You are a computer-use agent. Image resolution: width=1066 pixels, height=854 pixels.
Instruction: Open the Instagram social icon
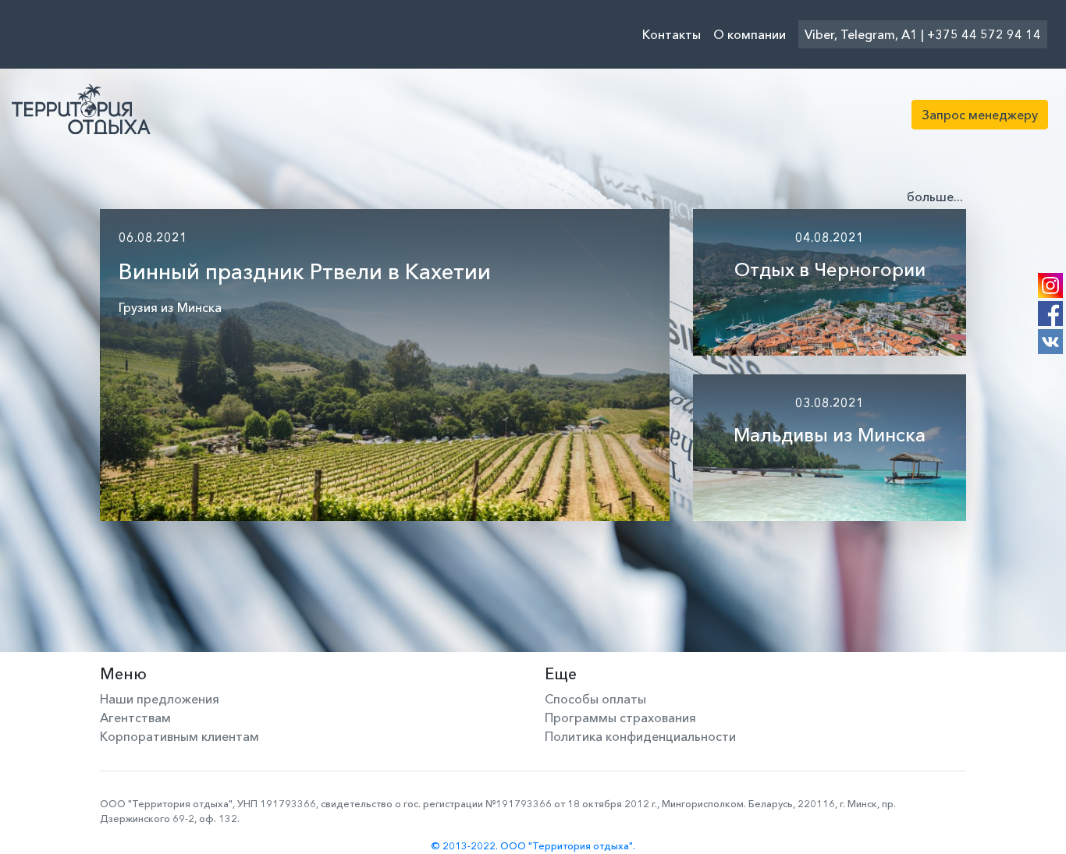click(x=1050, y=285)
